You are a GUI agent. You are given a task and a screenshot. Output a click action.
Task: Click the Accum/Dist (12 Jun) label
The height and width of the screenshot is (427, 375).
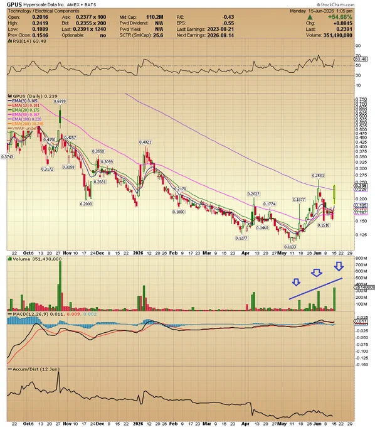pyautogui.click(x=36, y=369)
